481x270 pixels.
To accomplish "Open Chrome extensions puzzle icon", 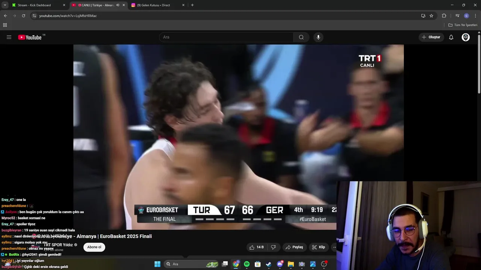I will (x=444, y=16).
